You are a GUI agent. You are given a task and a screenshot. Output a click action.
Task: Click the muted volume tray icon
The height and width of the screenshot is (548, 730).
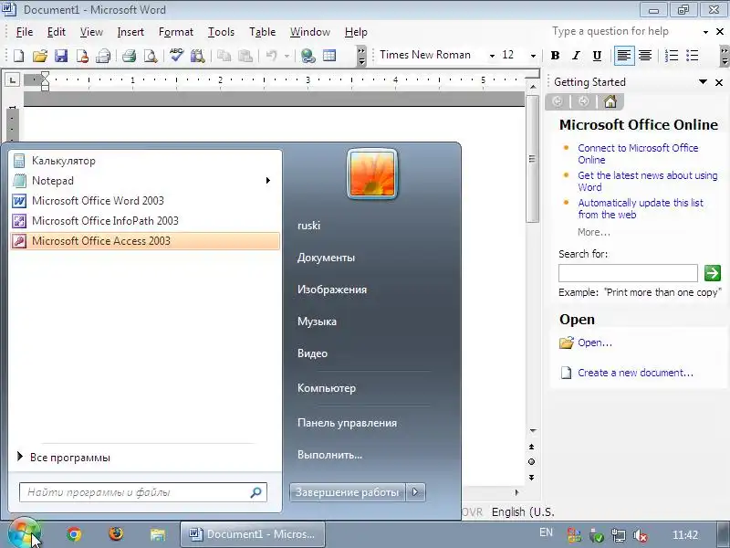pos(641,535)
